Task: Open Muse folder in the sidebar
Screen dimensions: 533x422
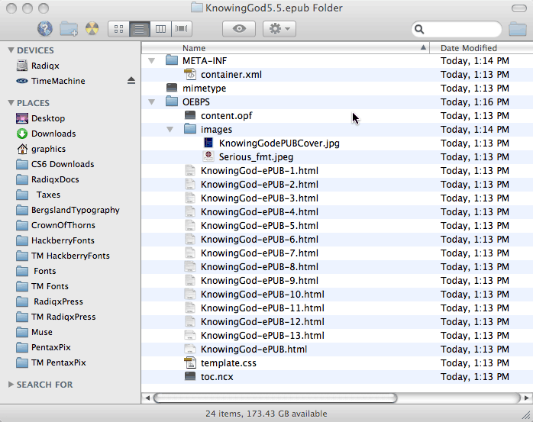Action: (x=34, y=332)
